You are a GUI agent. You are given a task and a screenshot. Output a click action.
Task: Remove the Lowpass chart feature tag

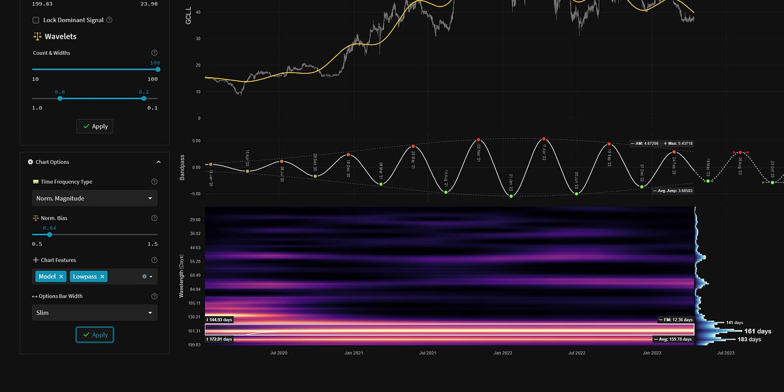point(103,277)
